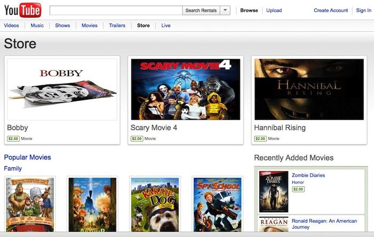
Task: Open the Browse menu item
Action: click(x=249, y=11)
